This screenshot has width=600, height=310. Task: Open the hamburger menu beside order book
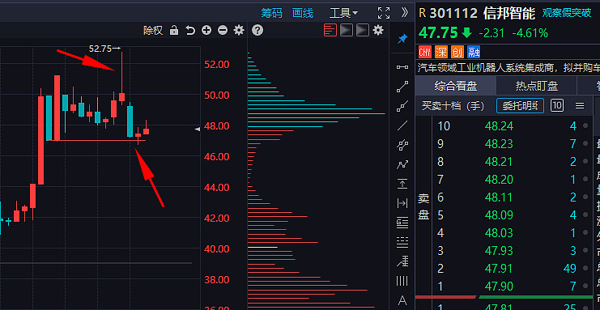[x=580, y=106]
